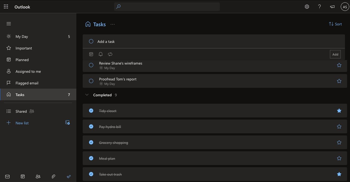The height and width of the screenshot is (182, 350).
Task: Star the Pay hydro bill task
Action: pos(339,127)
